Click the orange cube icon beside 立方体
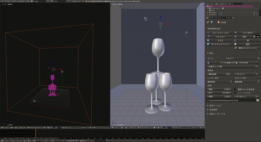261x142 pixels. point(219,22)
